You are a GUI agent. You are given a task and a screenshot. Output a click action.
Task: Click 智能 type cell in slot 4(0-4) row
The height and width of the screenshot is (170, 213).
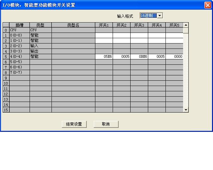(x=41, y=57)
